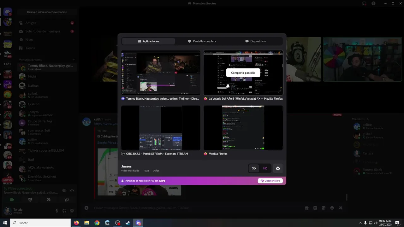Image resolution: width=404 pixels, height=227 pixels.
Task: Open direct message with Nathan
Action: (47, 86)
